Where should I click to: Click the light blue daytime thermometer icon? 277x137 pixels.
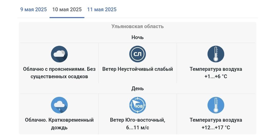(216, 105)
